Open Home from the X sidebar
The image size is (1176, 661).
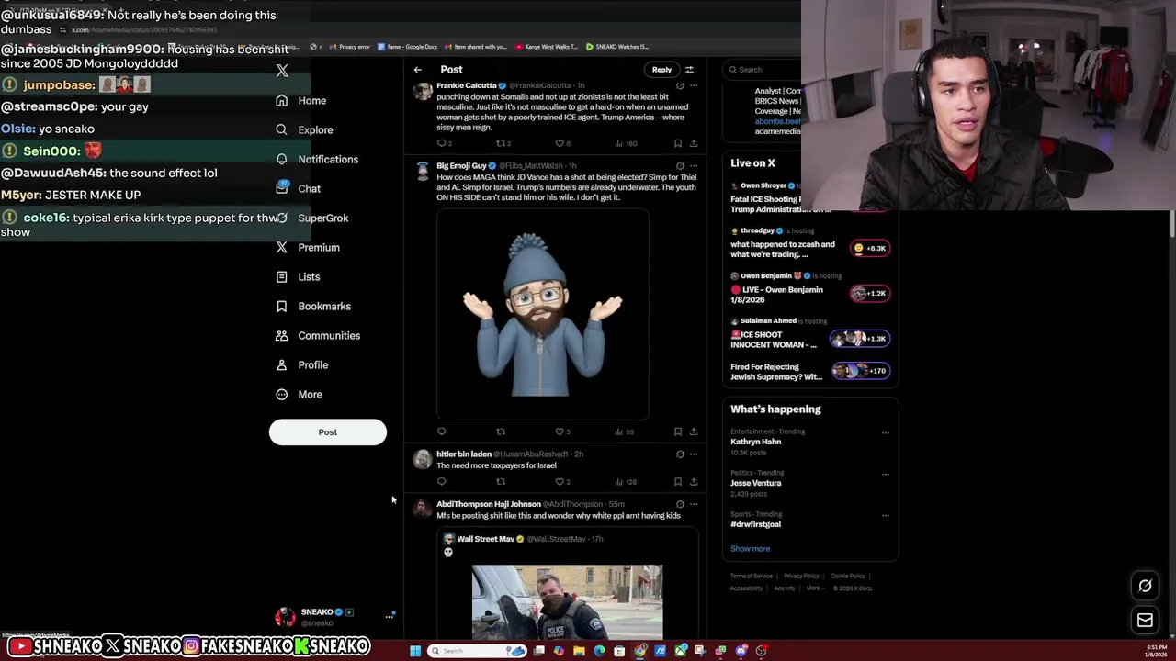click(x=301, y=100)
